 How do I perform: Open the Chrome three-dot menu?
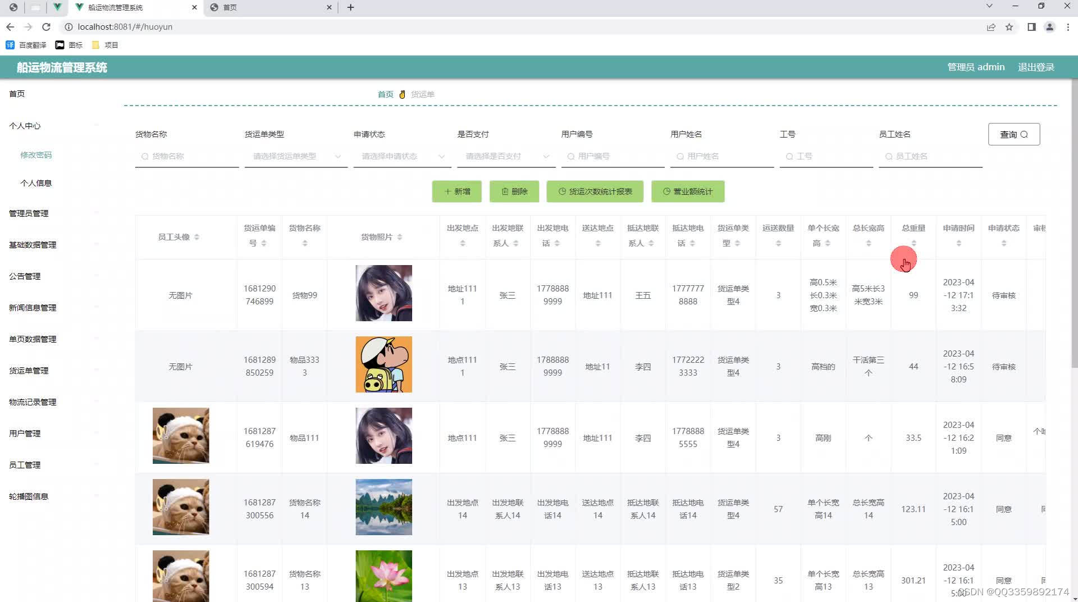tap(1068, 27)
